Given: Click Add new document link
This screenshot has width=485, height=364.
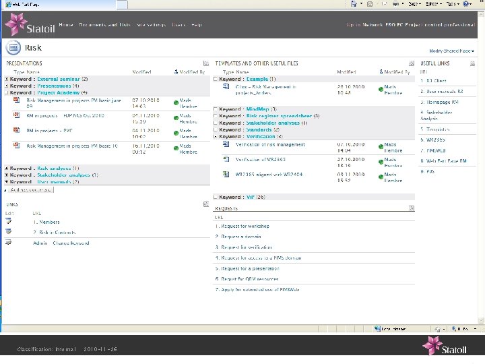Looking at the screenshot, I should pyautogui.click(x=30, y=189).
